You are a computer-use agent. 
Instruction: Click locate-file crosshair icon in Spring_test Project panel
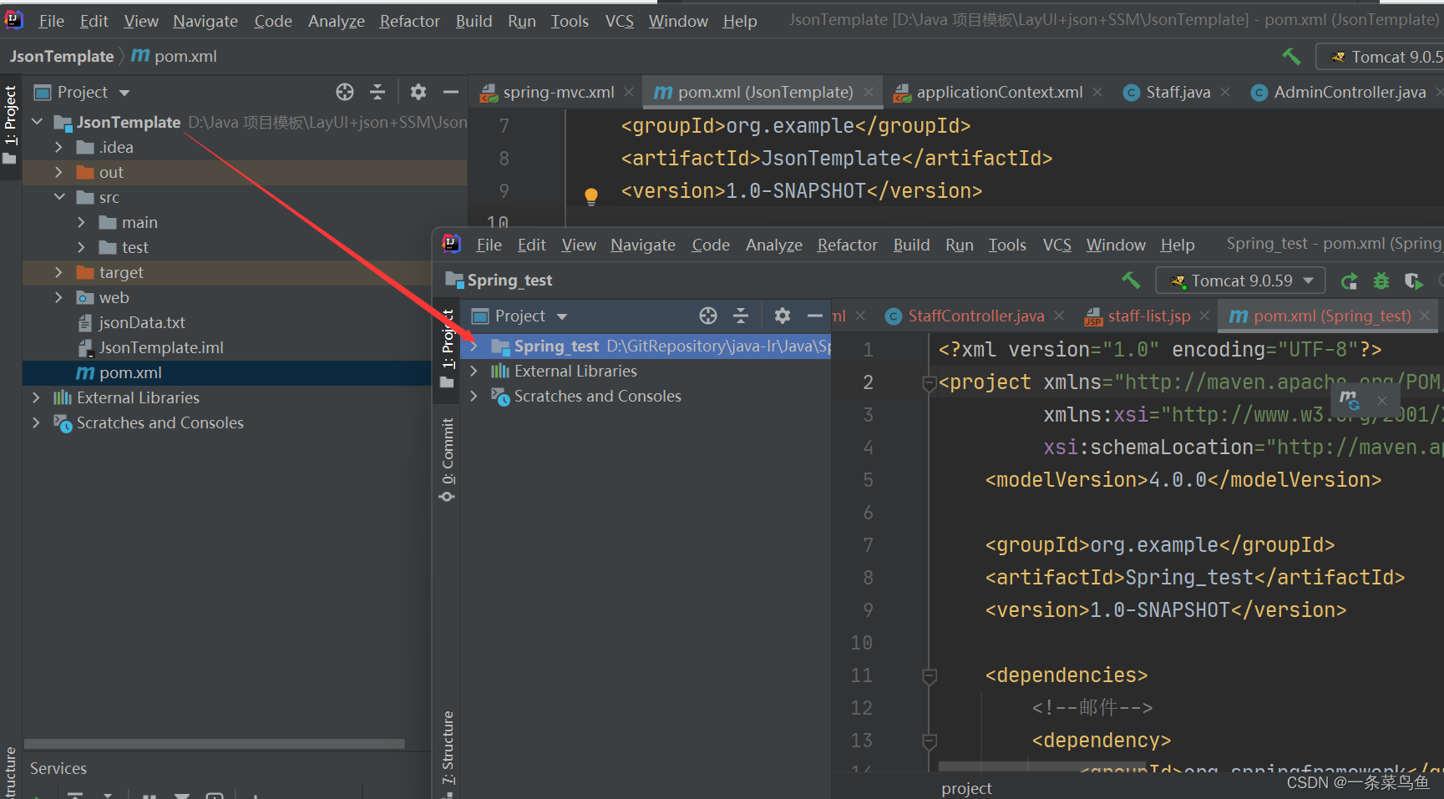click(708, 316)
